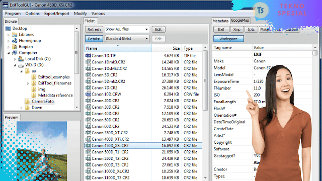The image size is (322, 181).
Task: Click the file list scroll down arrow
Action: coord(205,178)
